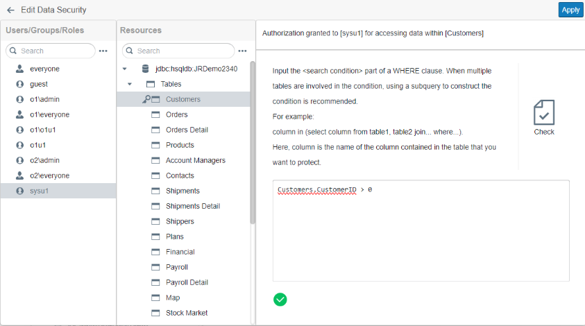
Task: Click inside the WHERE condition text area
Action: point(421,230)
